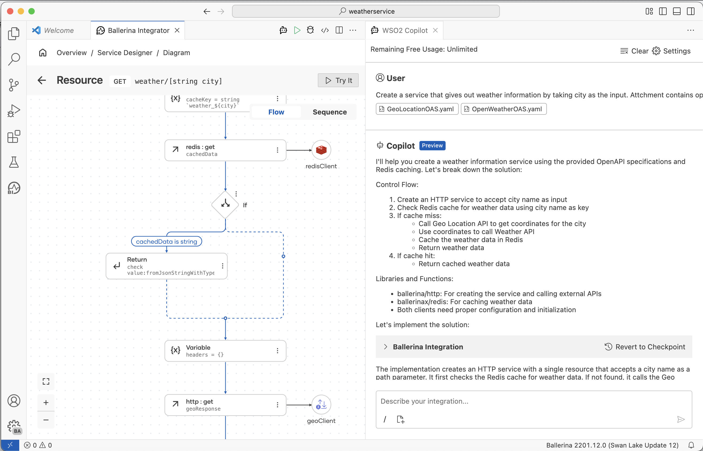Go back using arrow beside Resource
Screen dimensions: 703x451
click(42, 80)
